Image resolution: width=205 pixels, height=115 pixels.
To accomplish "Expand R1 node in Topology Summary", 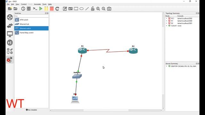I will (x=167, y=21).
